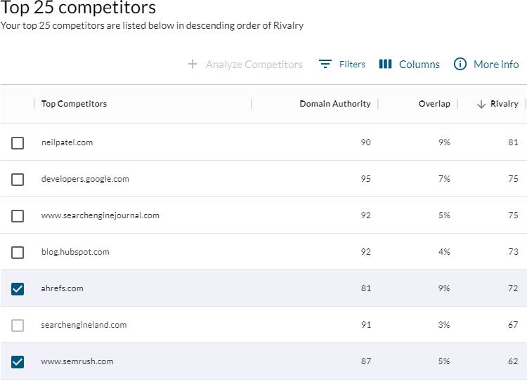
Task: Uncheck the ahrefs.com checkbox
Action: click(18, 288)
